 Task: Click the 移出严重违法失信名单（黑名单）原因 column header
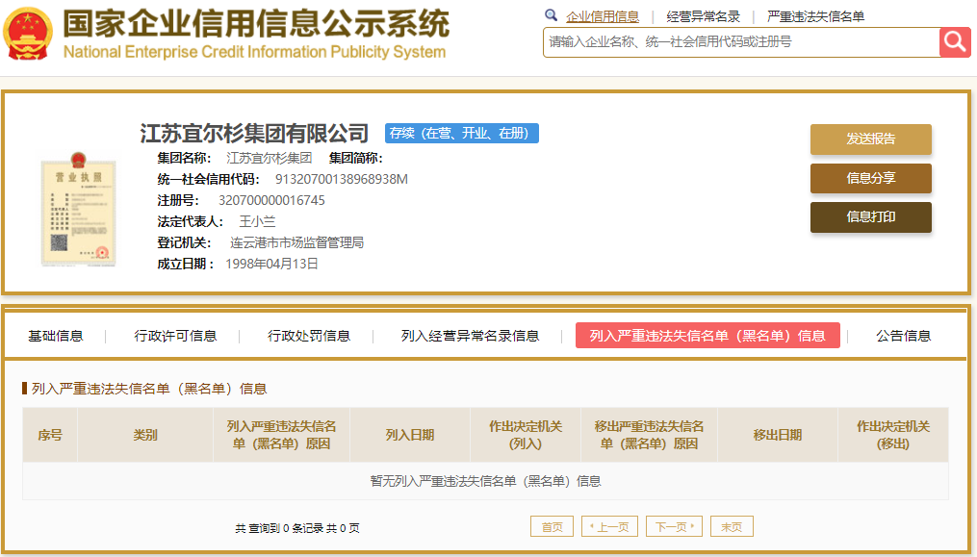[649, 435]
